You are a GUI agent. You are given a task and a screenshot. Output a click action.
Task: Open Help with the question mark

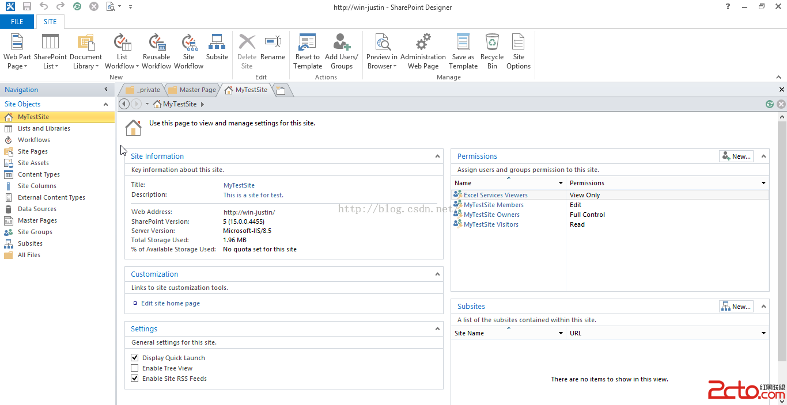[728, 7]
